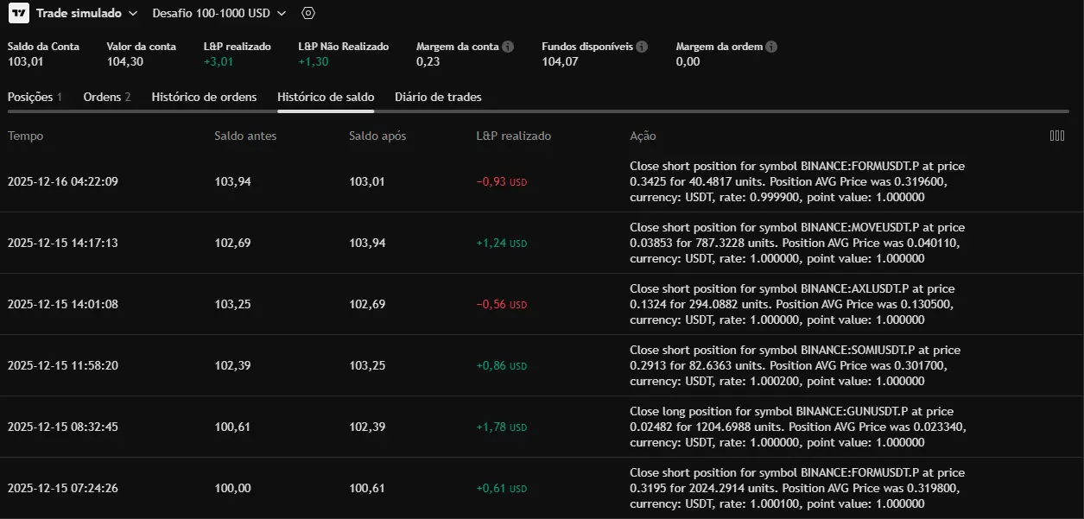This screenshot has height=519, width=1084.
Task: Click the Margem da ordem value 0,00
Action: 688,61
